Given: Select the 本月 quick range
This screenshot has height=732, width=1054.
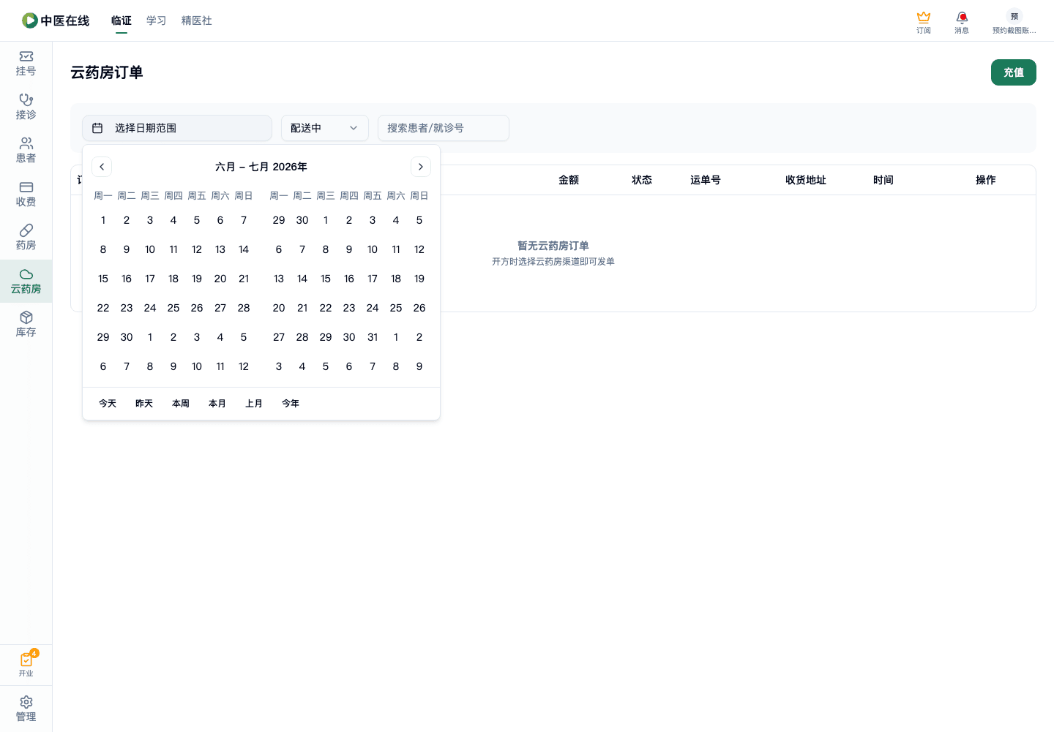Looking at the screenshot, I should click(217, 404).
